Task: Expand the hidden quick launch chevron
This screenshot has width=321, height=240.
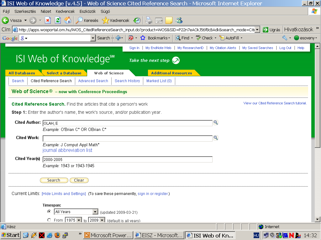Action: click(x=80, y=234)
